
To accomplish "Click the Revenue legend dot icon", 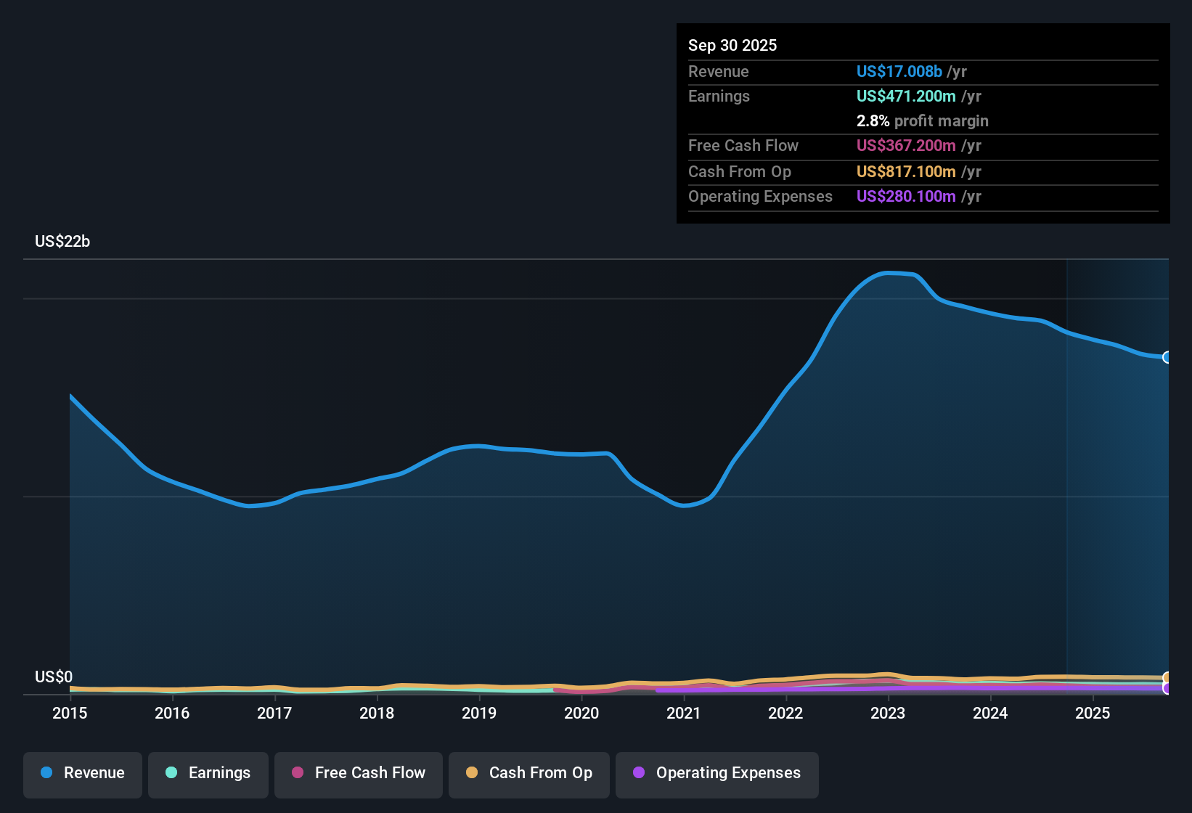I will pos(46,773).
